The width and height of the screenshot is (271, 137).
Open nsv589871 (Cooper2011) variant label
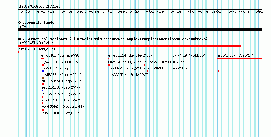62,75
